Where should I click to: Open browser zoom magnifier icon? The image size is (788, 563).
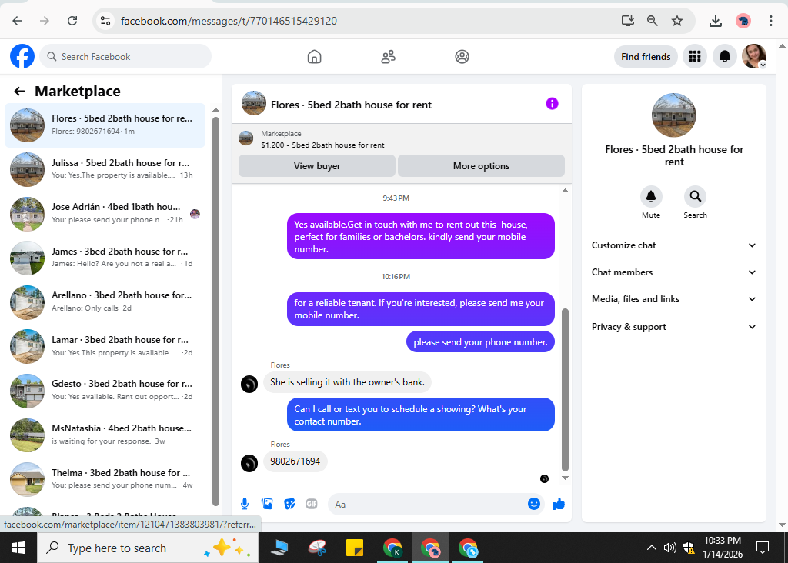[x=652, y=21]
